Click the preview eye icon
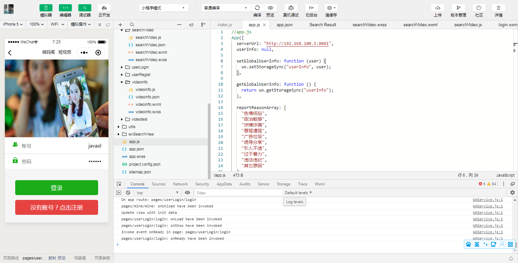The width and height of the screenshot is (518, 263). tap(270, 8)
